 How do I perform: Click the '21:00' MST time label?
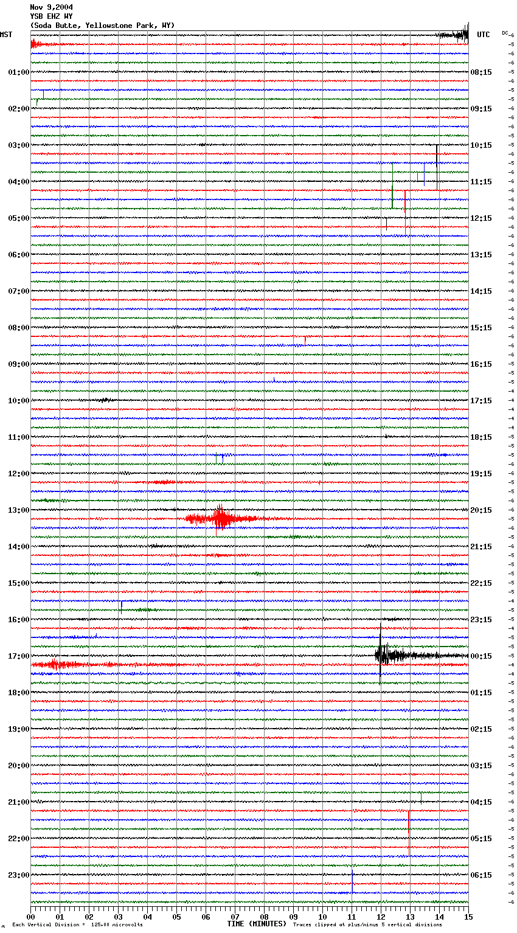(x=19, y=802)
